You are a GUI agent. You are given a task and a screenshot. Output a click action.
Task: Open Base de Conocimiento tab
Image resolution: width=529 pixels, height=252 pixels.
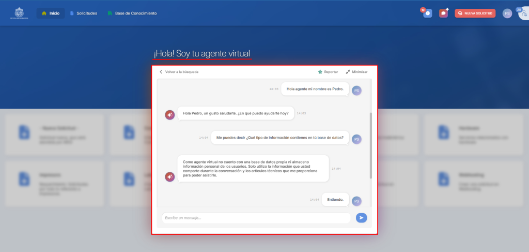click(132, 13)
